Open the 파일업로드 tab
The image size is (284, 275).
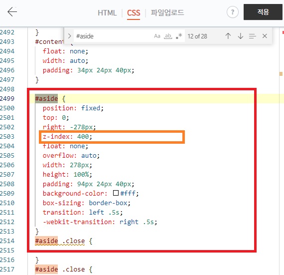(x=167, y=12)
